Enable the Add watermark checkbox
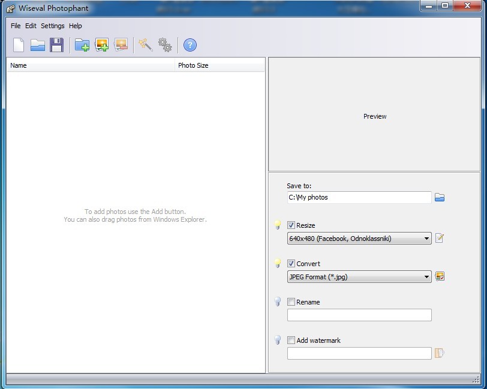Image resolution: width=487 pixels, height=389 pixels. tap(291, 340)
